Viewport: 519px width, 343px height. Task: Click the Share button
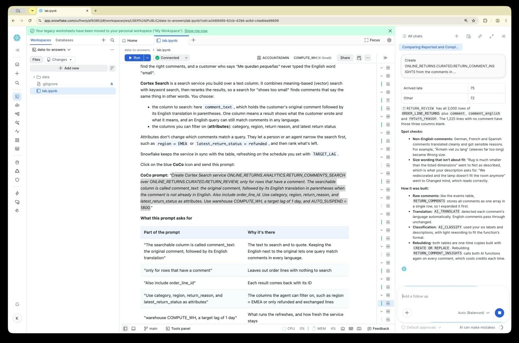(x=345, y=58)
